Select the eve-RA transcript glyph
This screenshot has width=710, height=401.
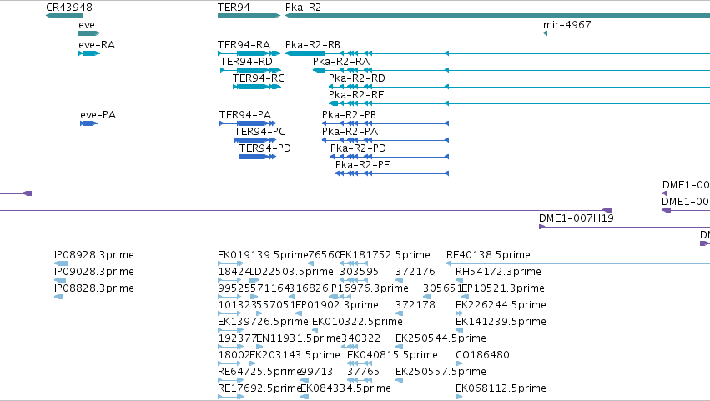click(89, 53)
